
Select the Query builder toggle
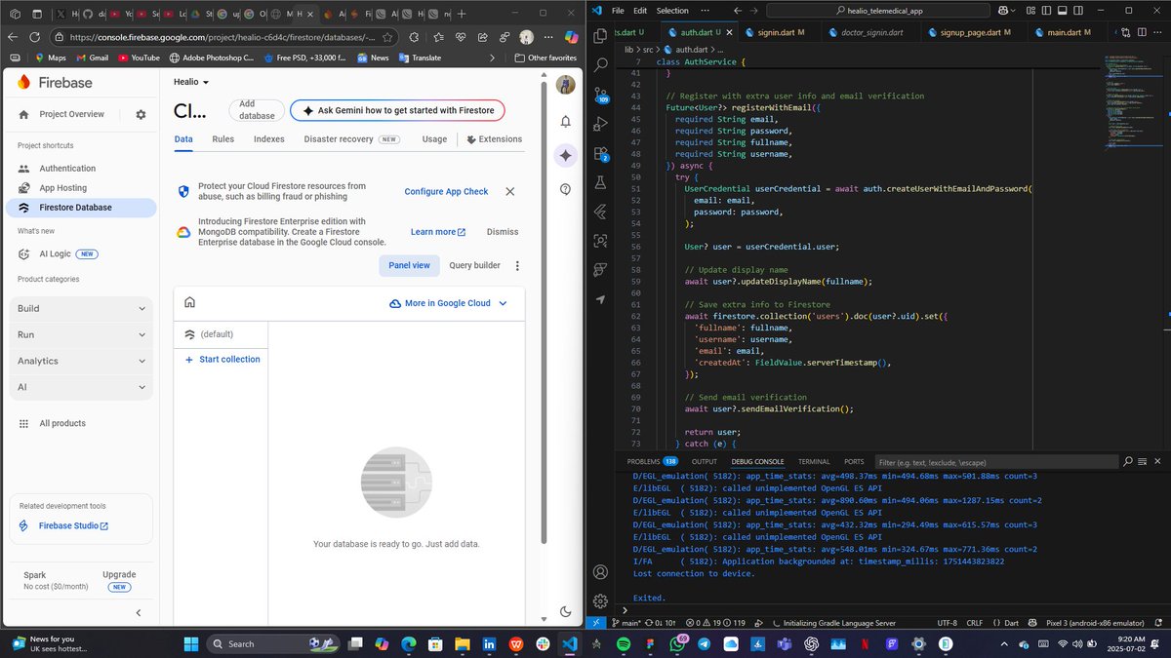point(474,265)
